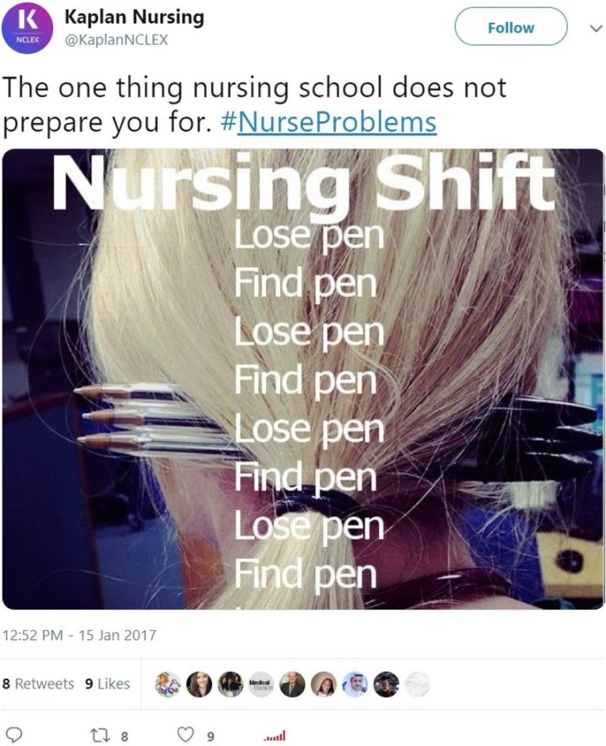
Task: Open the Kaplan Nursing display name
Action: tap(134, 17)
